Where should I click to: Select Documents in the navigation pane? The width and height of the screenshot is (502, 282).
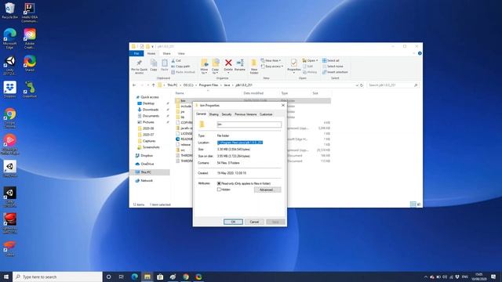(151, 116)
